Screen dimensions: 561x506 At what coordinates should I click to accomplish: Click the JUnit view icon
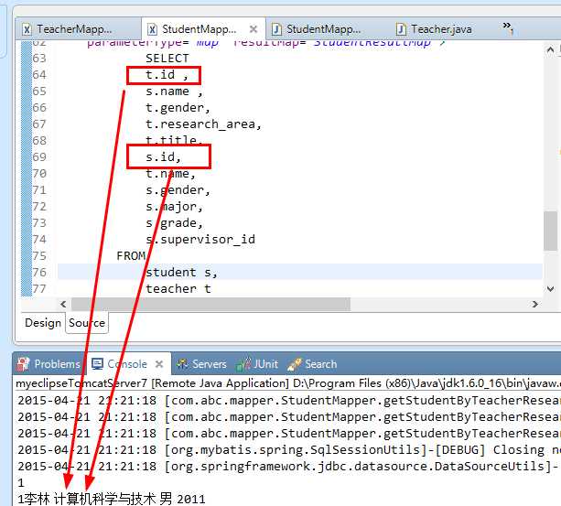tap(243, 364)
